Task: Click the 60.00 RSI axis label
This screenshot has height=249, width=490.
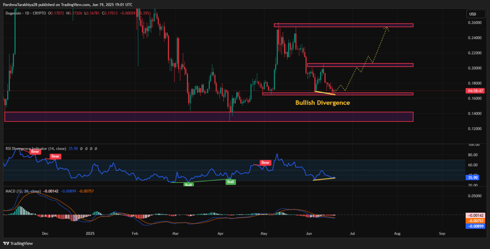Action: click(x=474, y=165)
